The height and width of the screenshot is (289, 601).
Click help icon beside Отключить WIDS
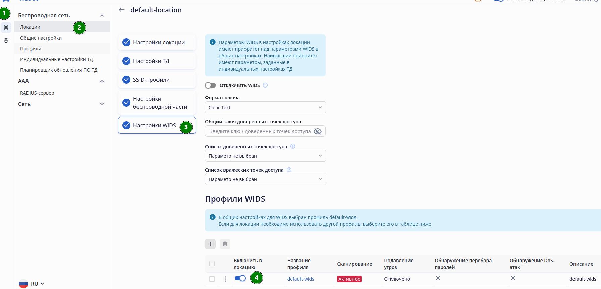[265, 85]
